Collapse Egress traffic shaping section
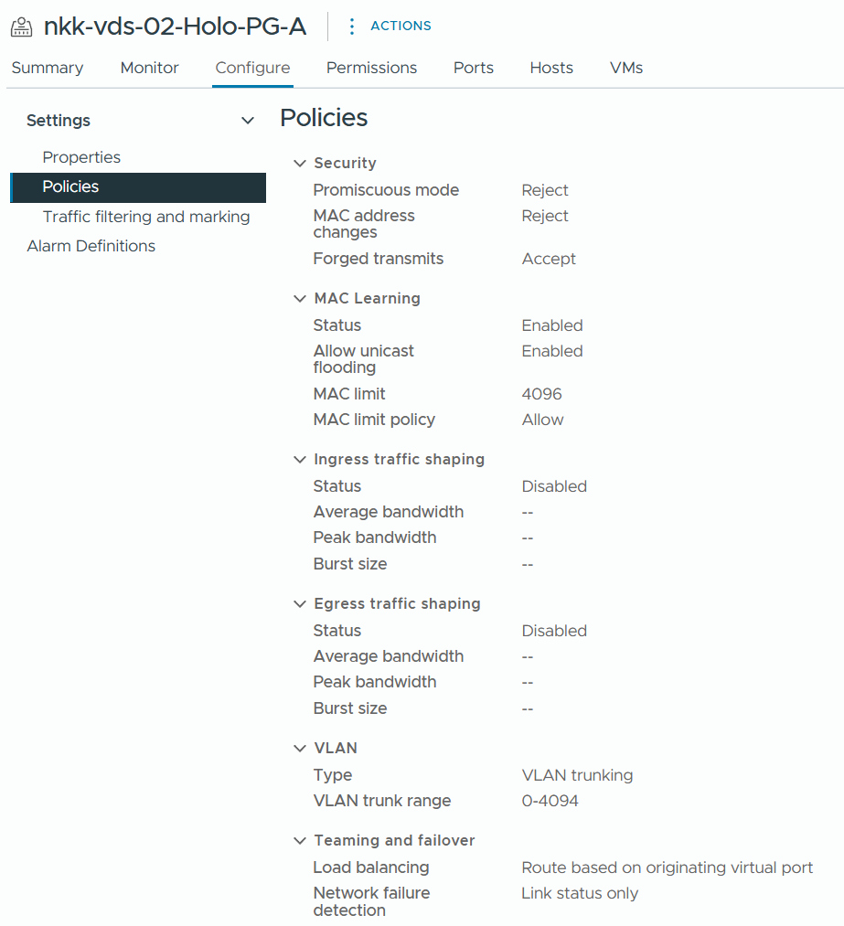 pos(299,604)
